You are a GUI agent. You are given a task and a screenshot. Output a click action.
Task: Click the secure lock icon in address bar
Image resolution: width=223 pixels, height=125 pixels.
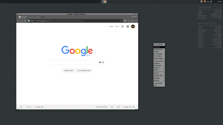pyautogui.click(x=29, y=21)
